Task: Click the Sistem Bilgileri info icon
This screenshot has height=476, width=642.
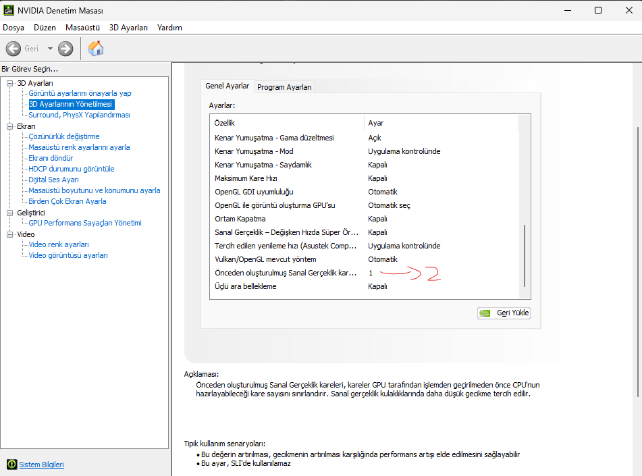Action: pos(12,464)
